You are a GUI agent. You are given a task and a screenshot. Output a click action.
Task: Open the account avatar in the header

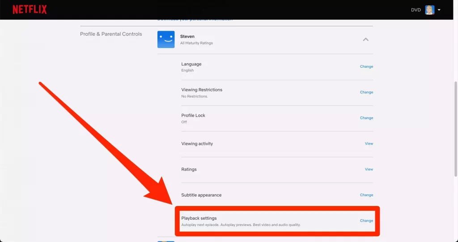tap(429, 10)
